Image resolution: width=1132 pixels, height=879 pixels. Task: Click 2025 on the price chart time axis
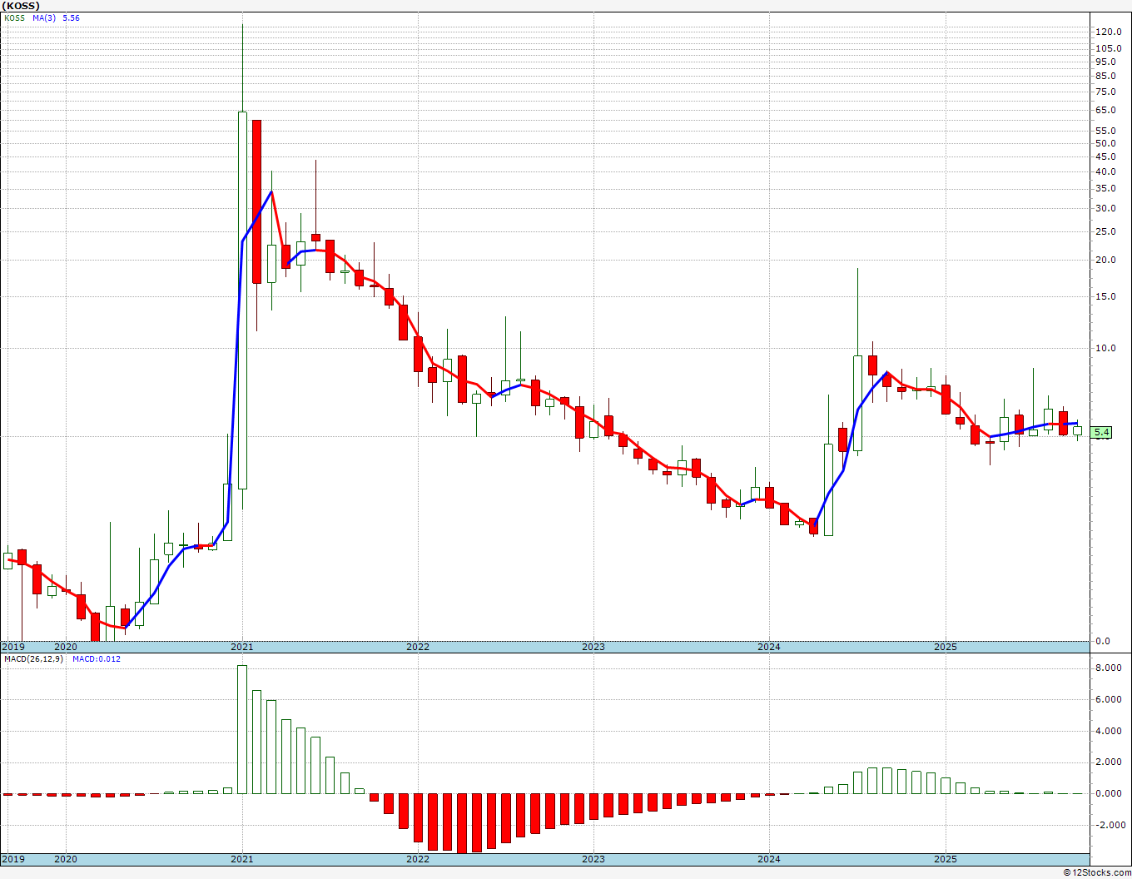coord(945,647)
